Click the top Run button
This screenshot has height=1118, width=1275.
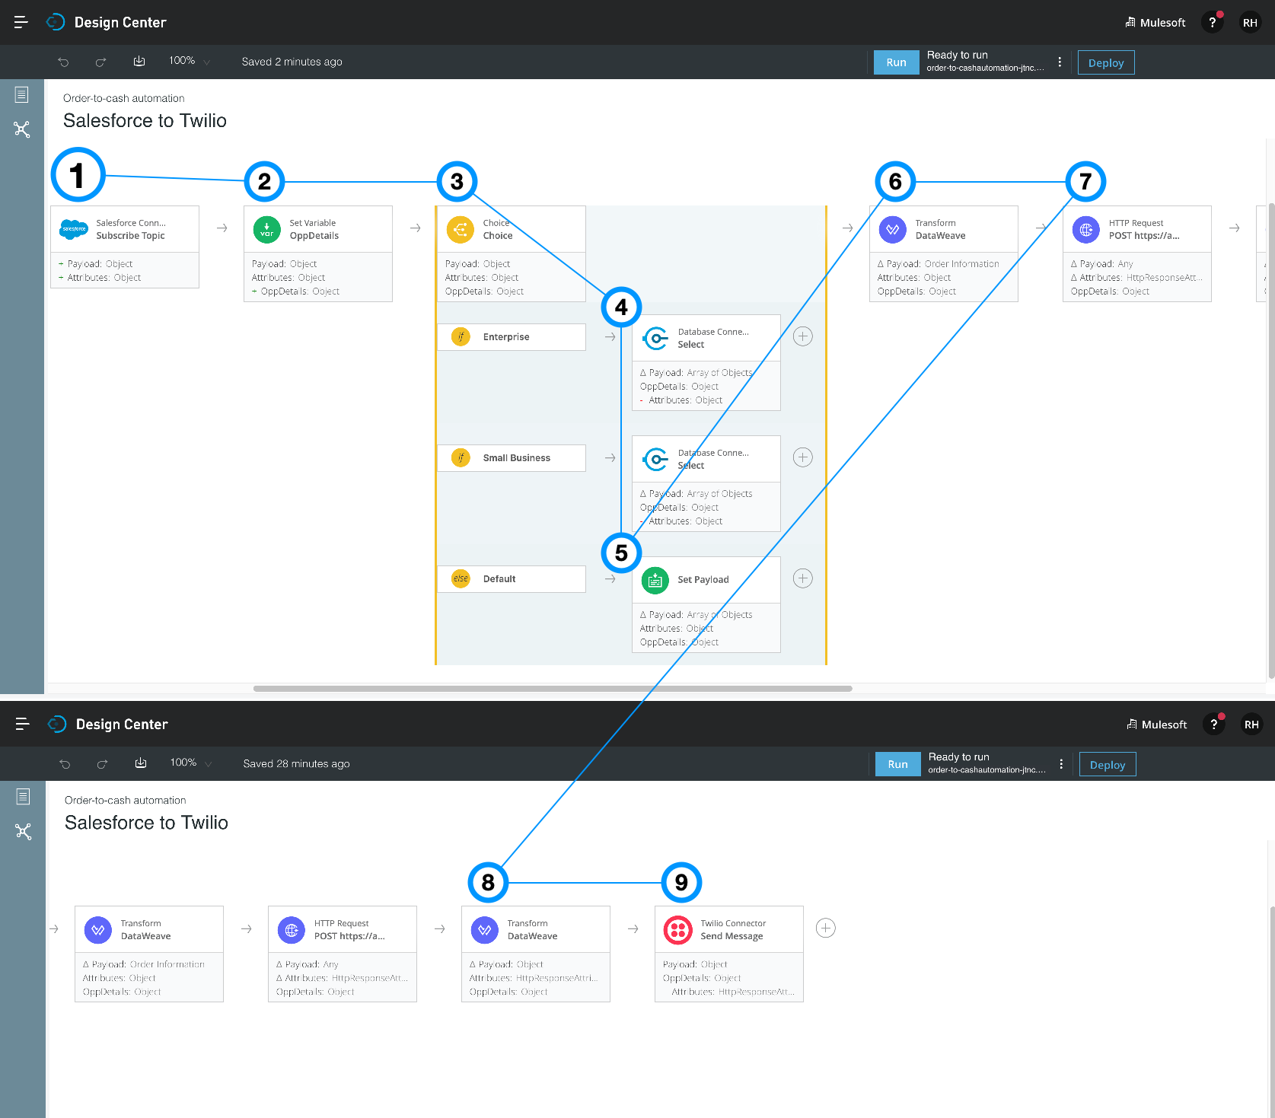896,62
